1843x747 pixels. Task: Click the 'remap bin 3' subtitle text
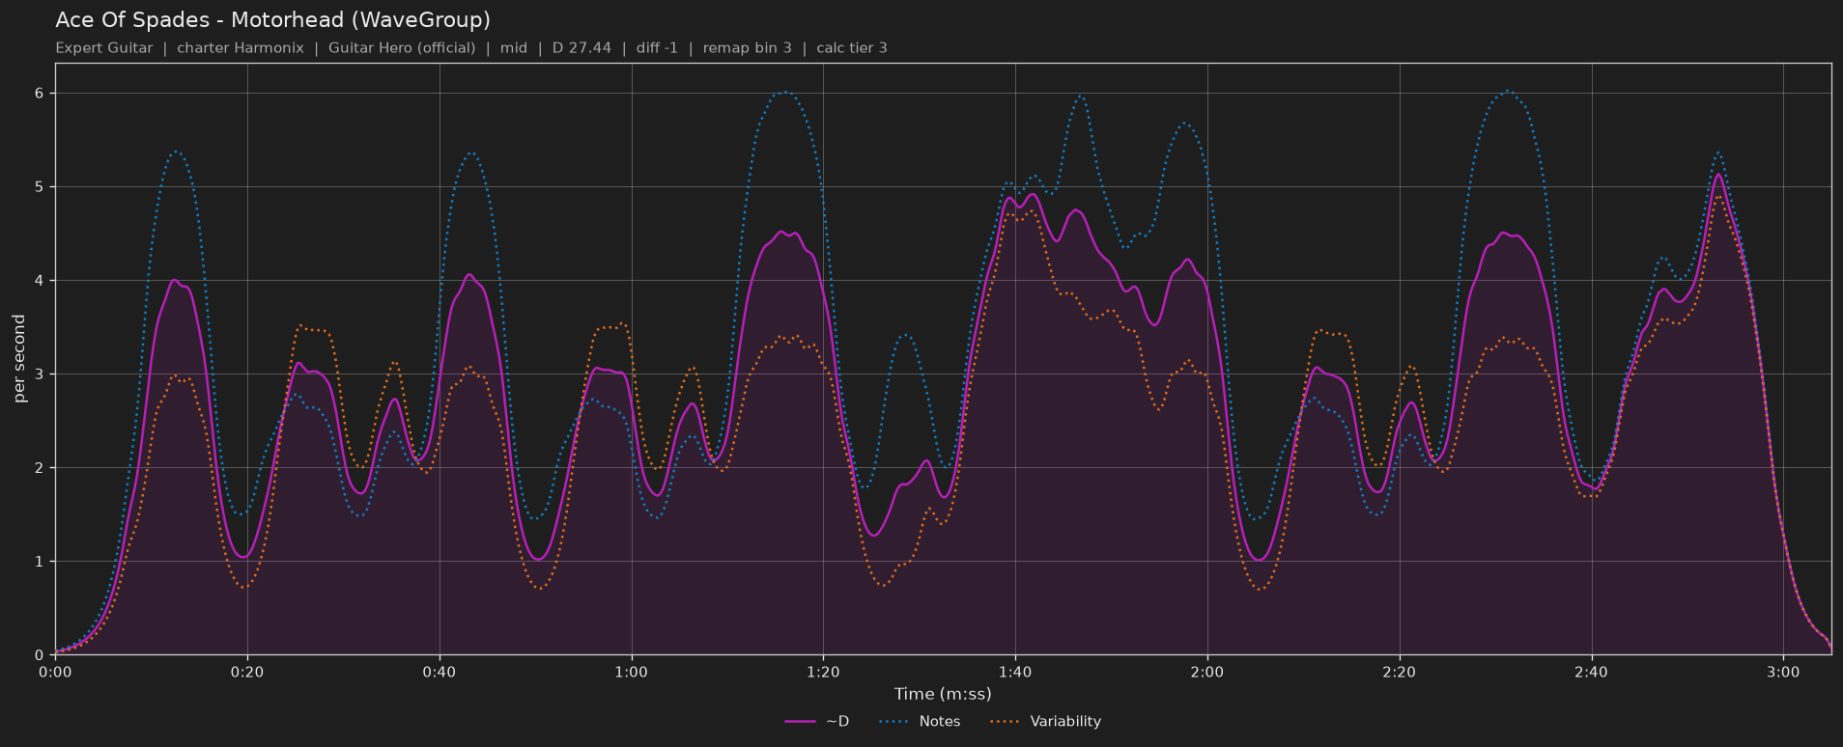pyautogui.click(x=748, y=47)
